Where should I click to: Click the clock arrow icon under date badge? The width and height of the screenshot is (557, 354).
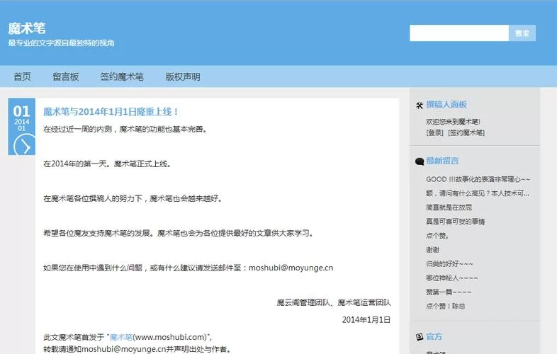24,145
